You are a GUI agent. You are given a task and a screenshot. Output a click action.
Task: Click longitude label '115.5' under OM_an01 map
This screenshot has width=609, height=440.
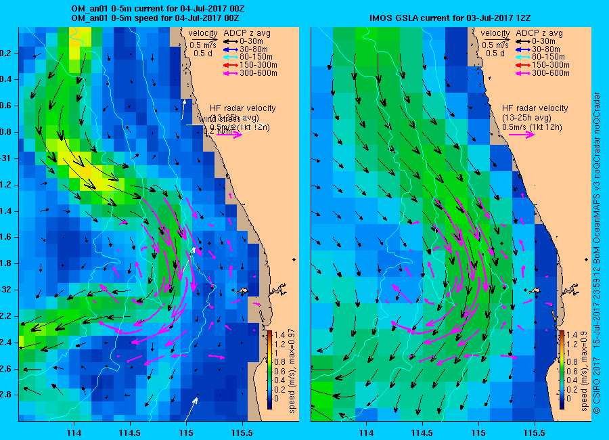pos(242,433)
